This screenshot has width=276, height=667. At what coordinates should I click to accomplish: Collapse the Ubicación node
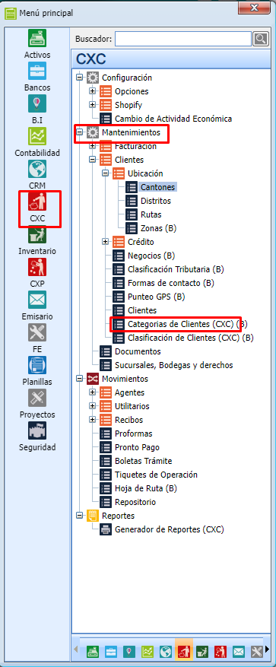(x=105, y=173)
